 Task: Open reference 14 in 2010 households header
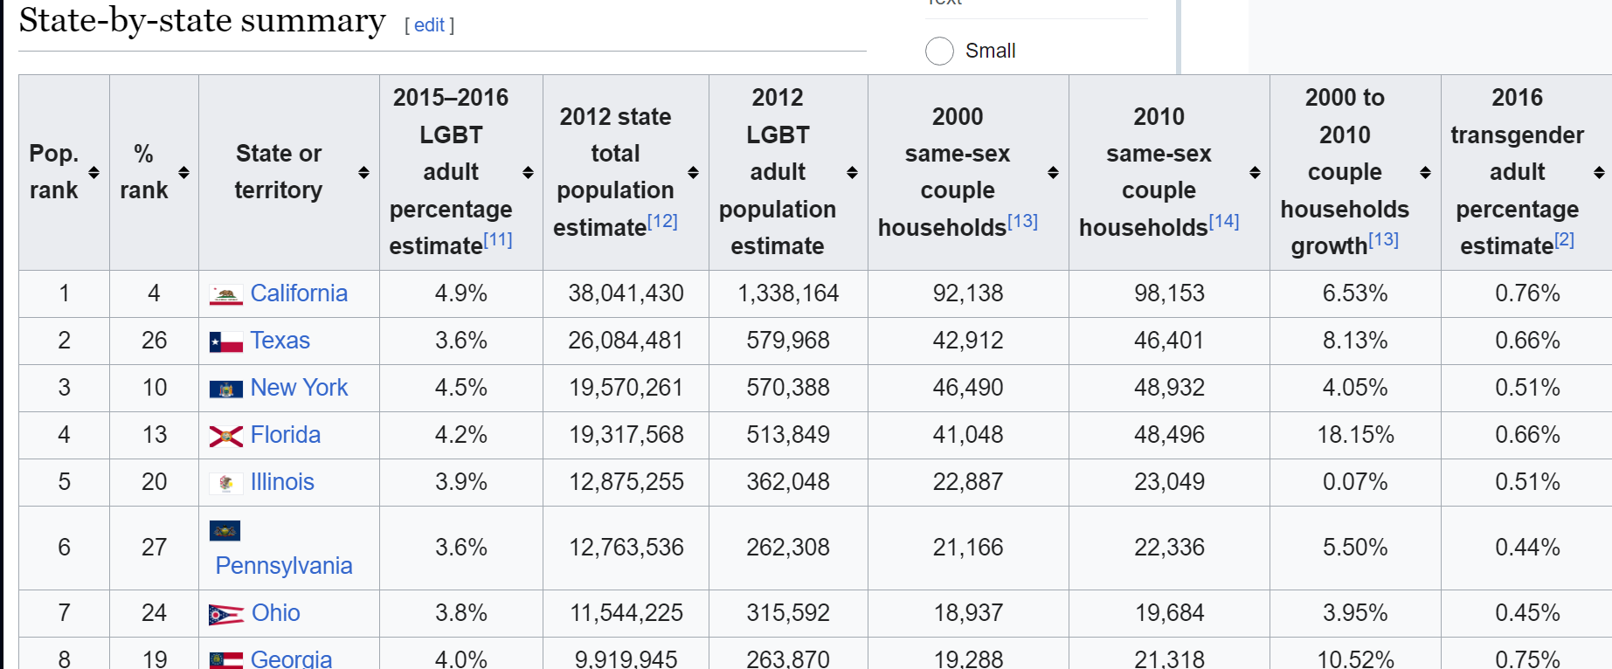click(x=1224, y=221)
